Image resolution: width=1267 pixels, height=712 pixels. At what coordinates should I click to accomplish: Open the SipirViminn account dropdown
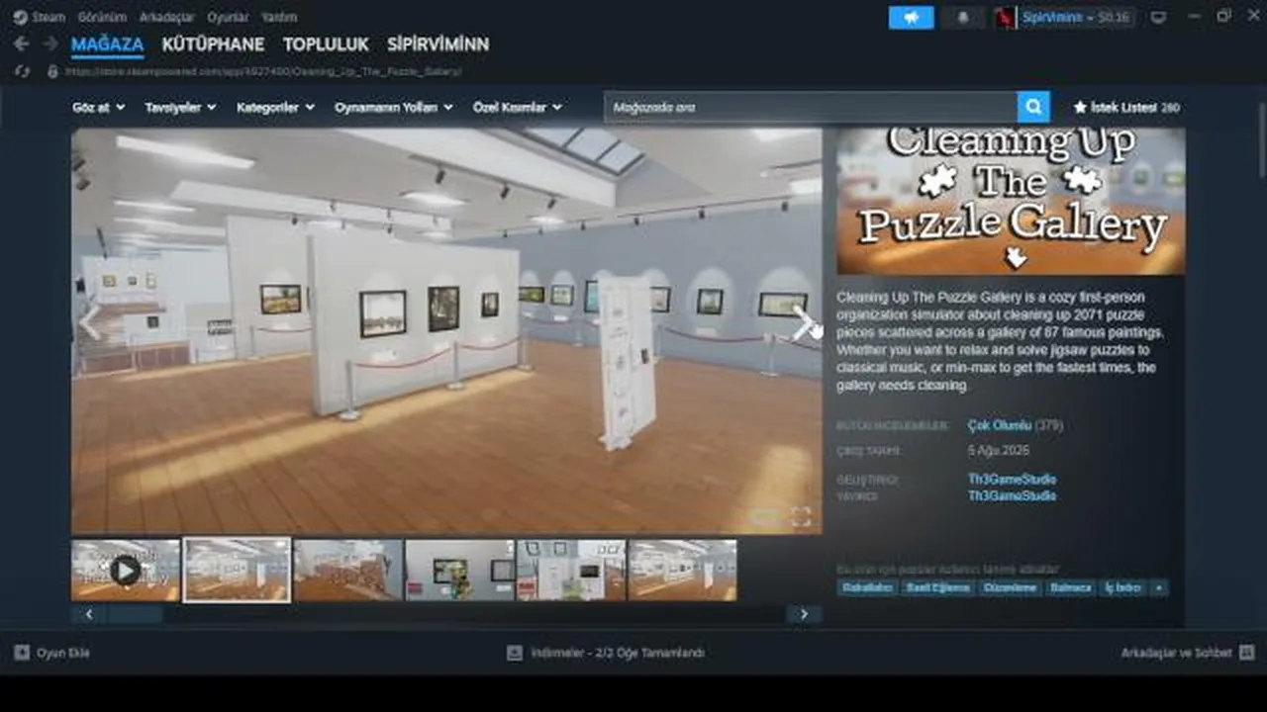(x=1076, y=18)
